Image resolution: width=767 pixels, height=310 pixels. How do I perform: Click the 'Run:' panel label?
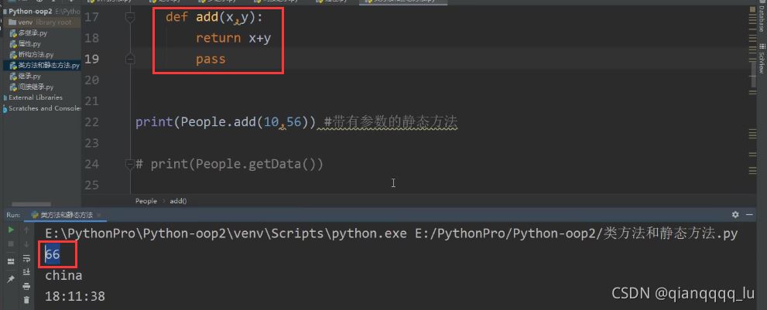pyautogui.click(x=13, y=215)
